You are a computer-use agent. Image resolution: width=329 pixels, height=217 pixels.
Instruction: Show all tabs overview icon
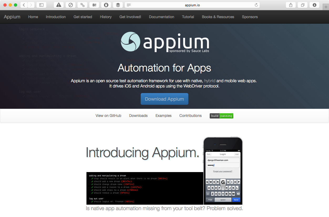(x=303, y=5)
